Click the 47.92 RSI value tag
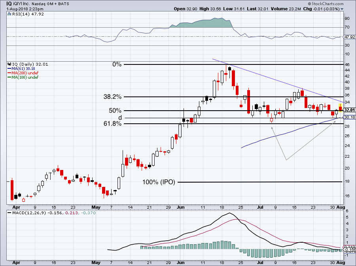 click(x=349, y=37)
